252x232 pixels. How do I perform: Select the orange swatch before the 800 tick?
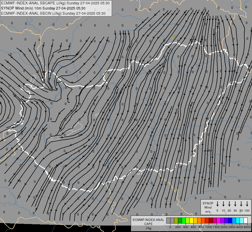pyautogui.click(x=199, y=220)
